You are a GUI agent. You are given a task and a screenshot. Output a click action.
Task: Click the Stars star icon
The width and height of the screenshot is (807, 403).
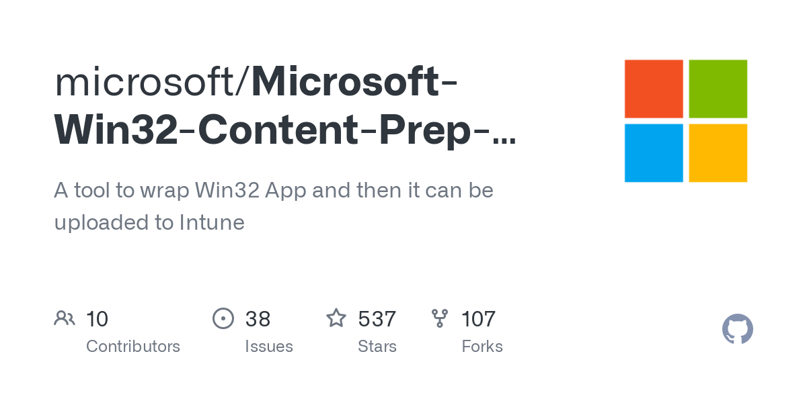pos(336,318)
